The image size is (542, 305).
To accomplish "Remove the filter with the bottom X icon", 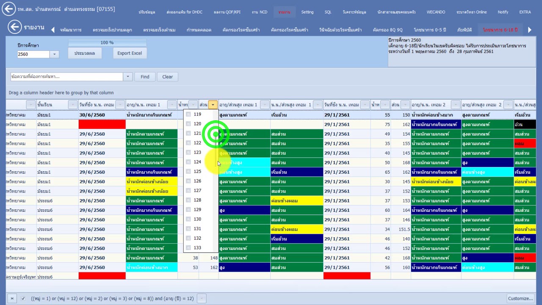I will click(12, 299).
